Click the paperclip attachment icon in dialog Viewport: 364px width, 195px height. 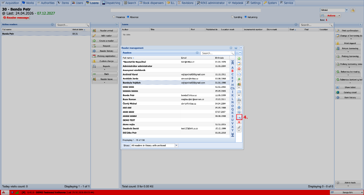[239, 127]
